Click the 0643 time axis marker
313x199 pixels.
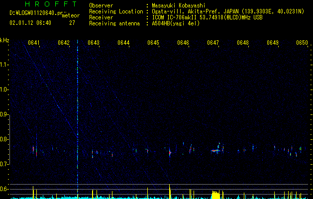tap(94, 43)
